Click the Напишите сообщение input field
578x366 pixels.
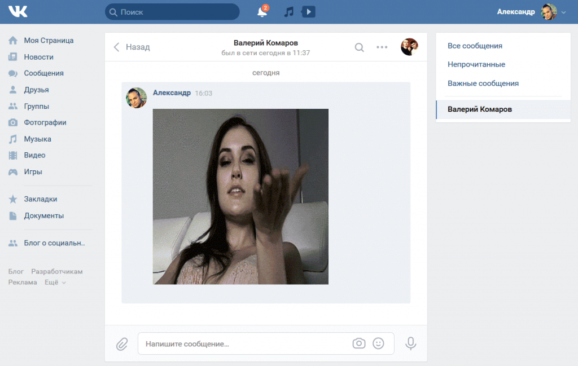click(x=246, y=343)
